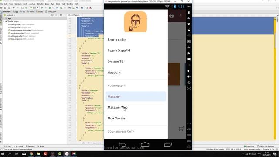Hide the Project panel with minus icon
Viewport: 279px width, 157px height.
tap(65, 15)
